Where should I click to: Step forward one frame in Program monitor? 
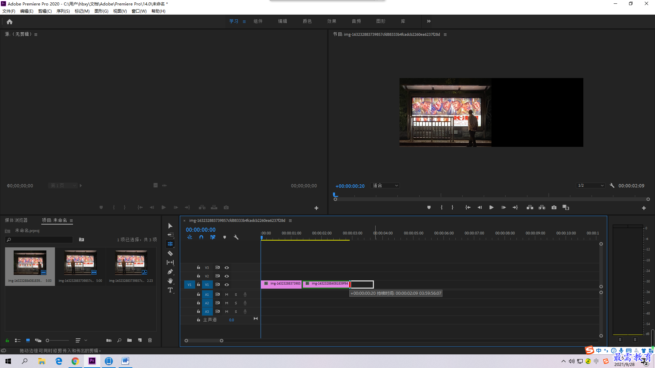tap(504, 208)
